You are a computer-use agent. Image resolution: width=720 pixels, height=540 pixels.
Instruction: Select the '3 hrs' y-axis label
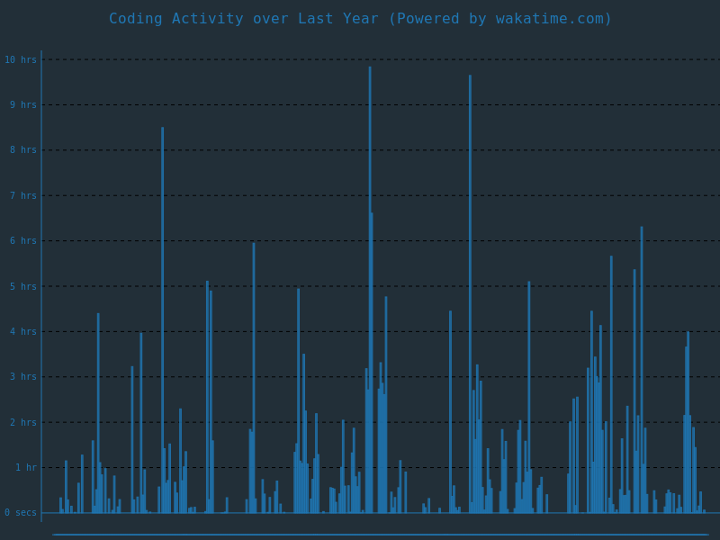point(23,377)
